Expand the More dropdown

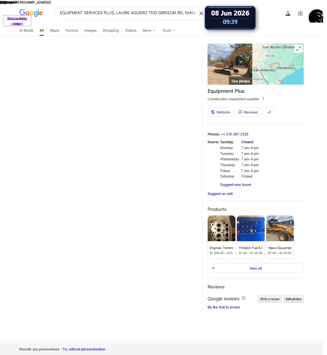tap(149, 30)
